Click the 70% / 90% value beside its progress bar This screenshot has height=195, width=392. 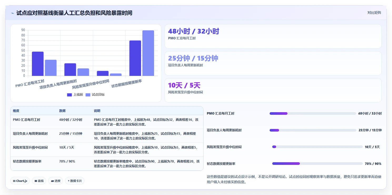(373, 164)
